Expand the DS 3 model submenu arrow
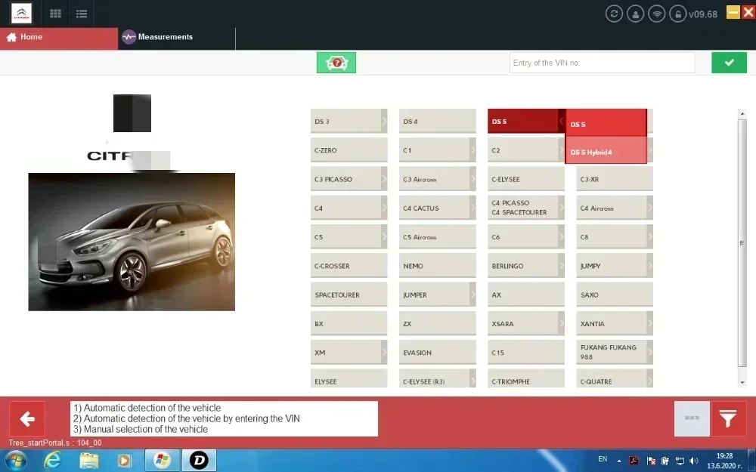The height and width of the screenshot is (472, 756). [384, 121]
